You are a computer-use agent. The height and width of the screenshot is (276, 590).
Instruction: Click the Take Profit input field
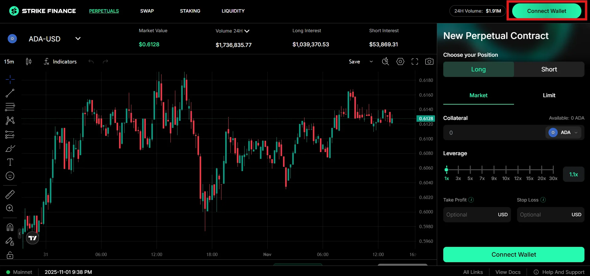pos(471,215)
